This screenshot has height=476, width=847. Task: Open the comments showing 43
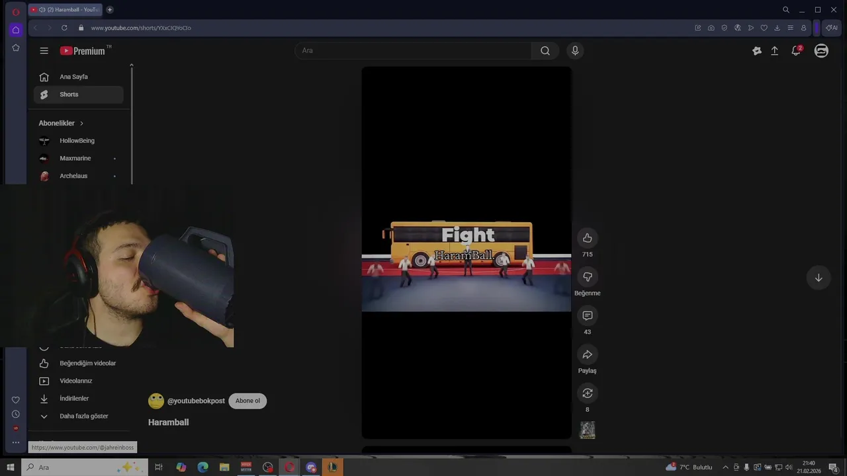click(587, 316)
